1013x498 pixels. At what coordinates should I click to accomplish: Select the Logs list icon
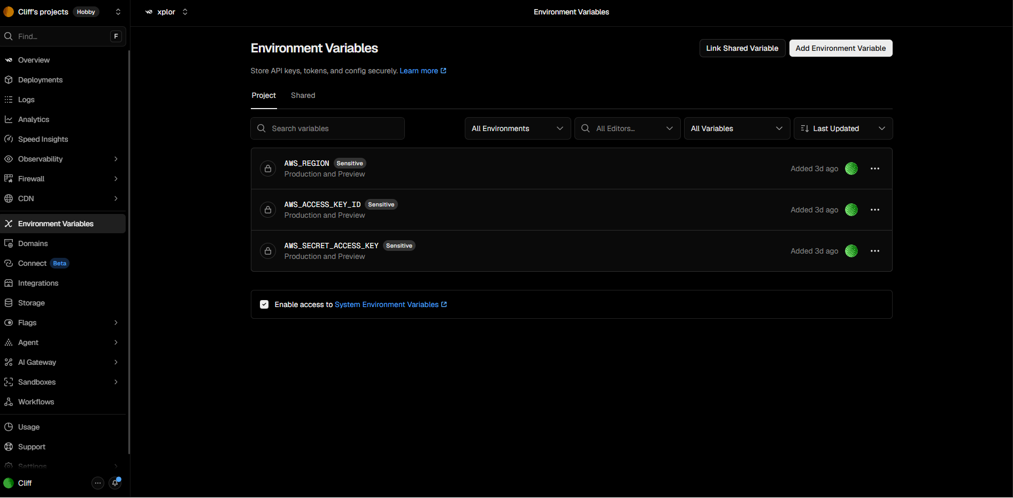[9, 99]
